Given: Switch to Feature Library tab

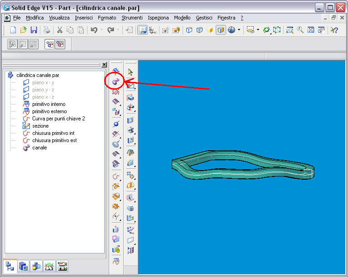Looking at the screenshot, I should [23, 266].
